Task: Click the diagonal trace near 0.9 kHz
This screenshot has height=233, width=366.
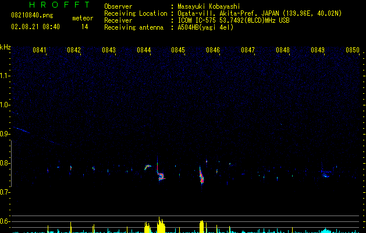Action: (21, 130)
